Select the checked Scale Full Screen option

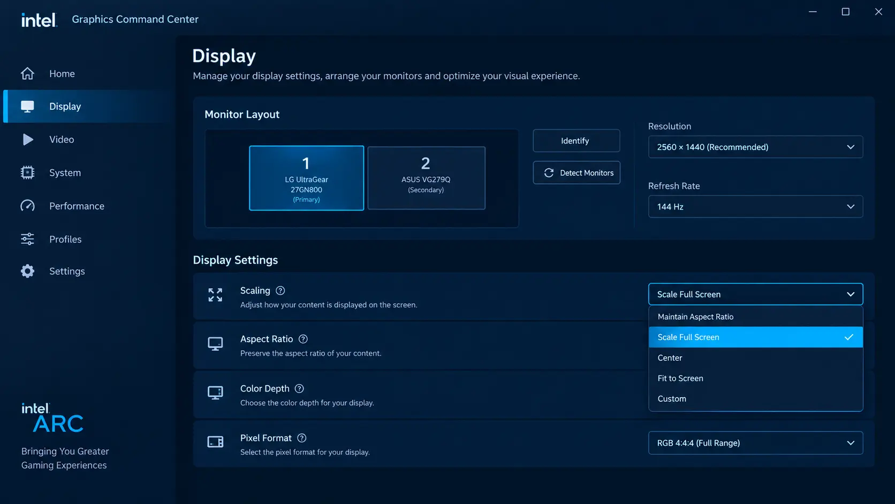coord(755,337)
